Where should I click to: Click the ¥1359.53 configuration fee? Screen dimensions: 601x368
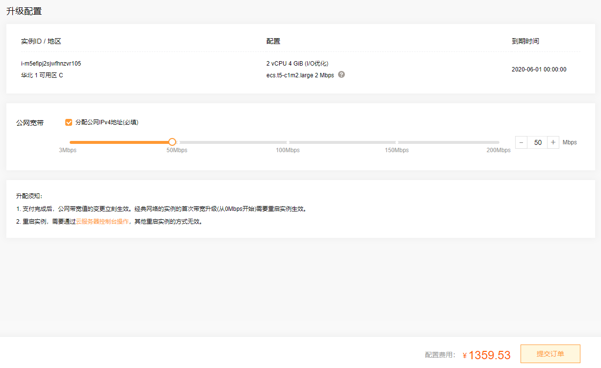[x=489, y=355]
